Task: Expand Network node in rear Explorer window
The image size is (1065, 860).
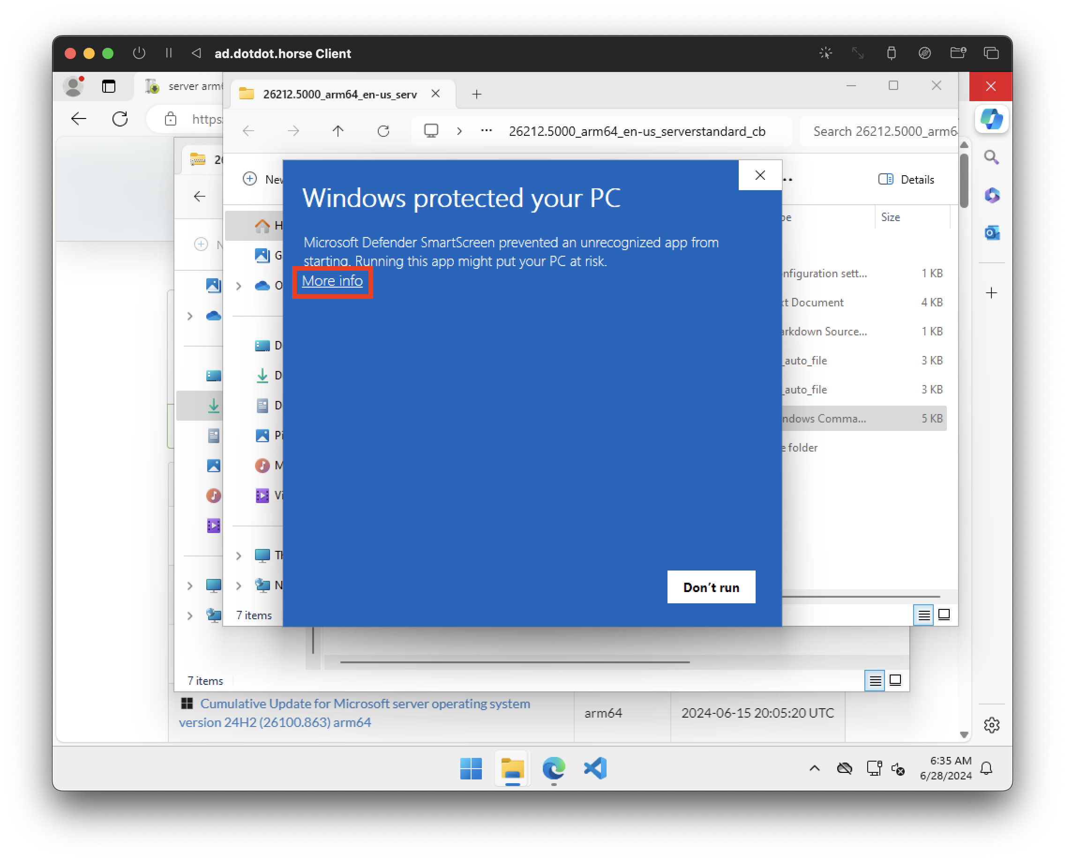Action: (190, 615)
